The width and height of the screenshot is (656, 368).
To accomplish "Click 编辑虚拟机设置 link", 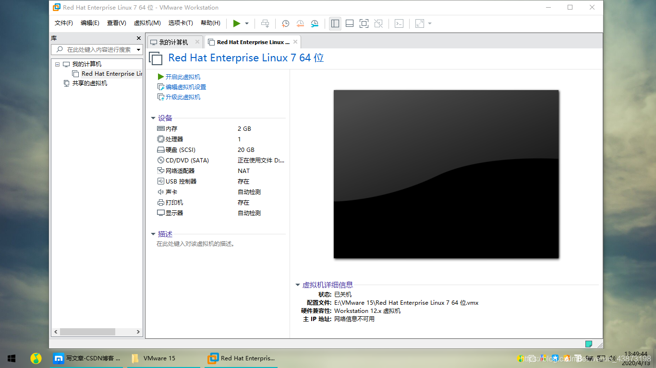I will tap(186, 87).
